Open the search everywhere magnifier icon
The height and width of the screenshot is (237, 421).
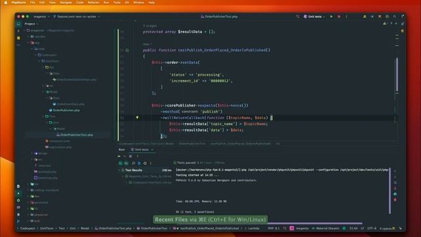pos(395,16)
